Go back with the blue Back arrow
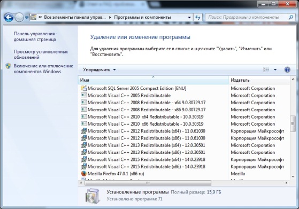The width and height of the screenshot is (299, 209). pos(9,18)
